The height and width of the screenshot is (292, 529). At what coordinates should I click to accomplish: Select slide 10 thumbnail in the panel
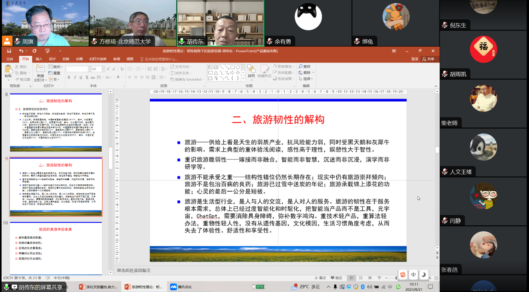point(56,248)
